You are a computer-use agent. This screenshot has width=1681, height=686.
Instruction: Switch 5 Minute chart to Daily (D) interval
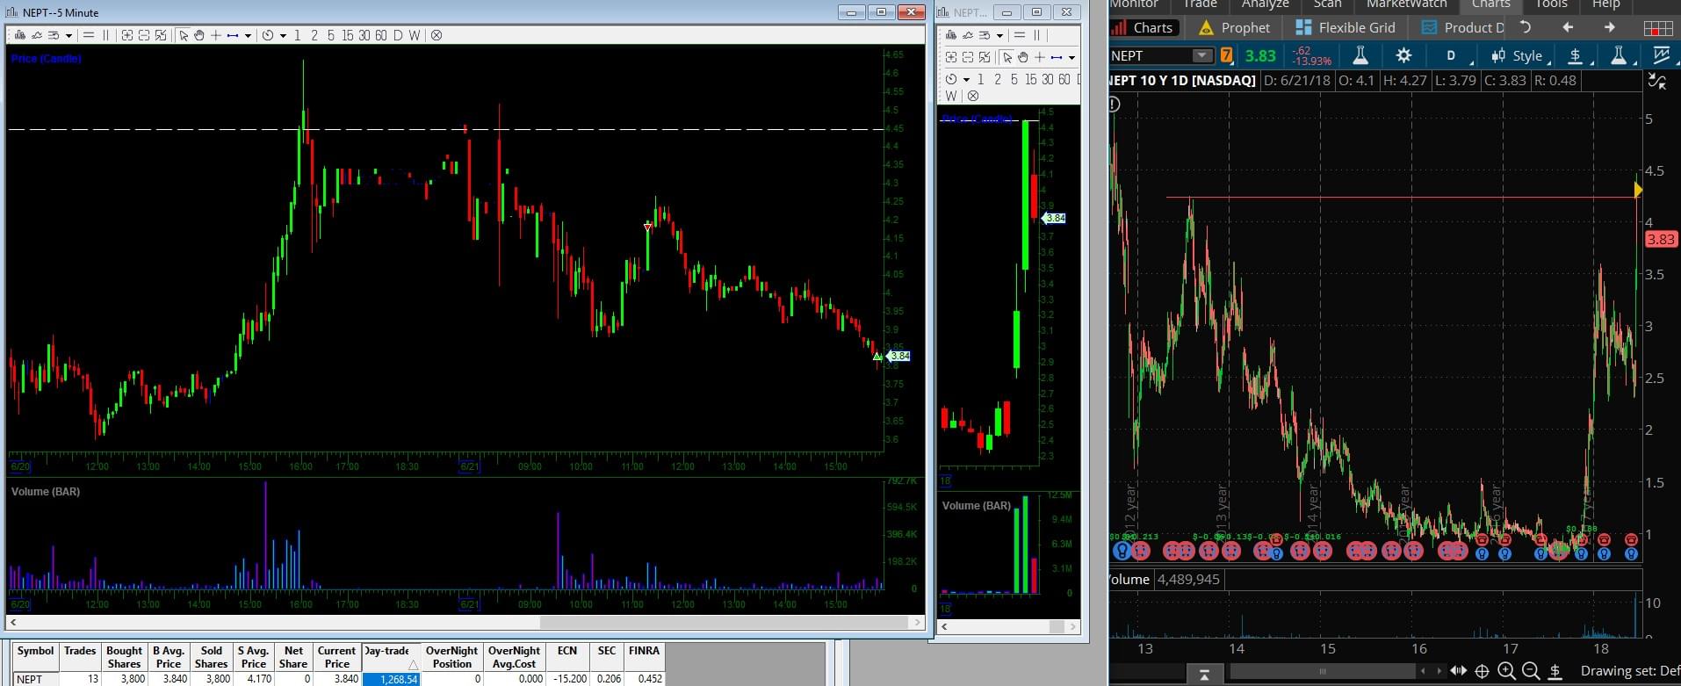click(398, 35)
